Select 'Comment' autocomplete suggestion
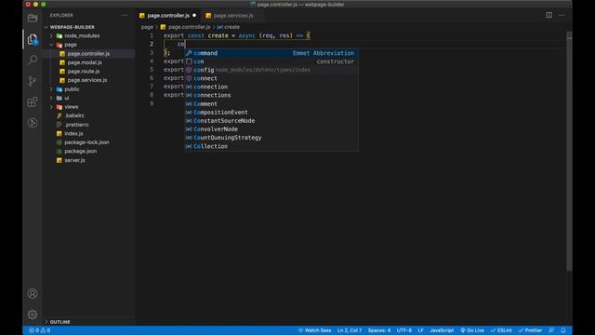The width and height of the screenshot is (595, 335). click(271, 103)
